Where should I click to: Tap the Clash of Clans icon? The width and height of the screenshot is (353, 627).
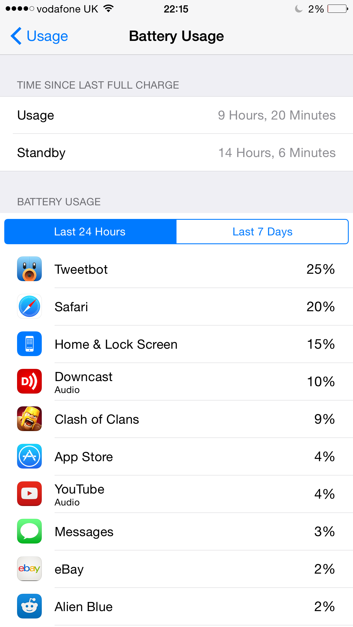[29, 419]
